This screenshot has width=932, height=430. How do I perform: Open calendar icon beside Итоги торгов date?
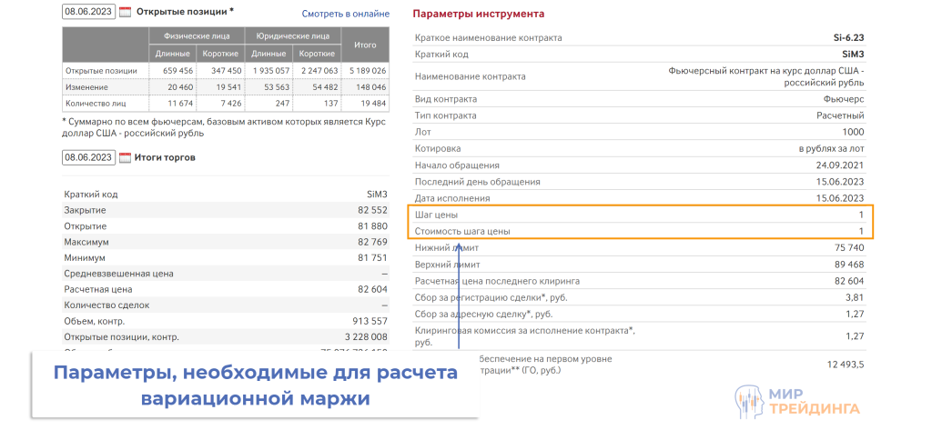pos(126,157)
